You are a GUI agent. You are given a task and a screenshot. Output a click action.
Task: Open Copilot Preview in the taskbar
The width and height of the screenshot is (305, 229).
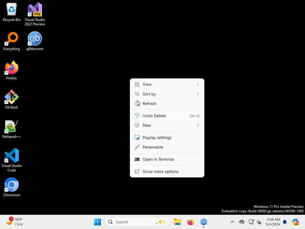(295, 222)
